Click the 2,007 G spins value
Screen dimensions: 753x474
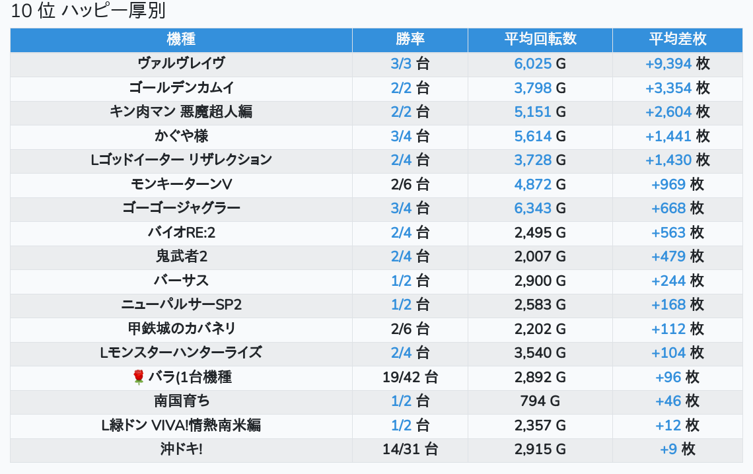point(540,256)
